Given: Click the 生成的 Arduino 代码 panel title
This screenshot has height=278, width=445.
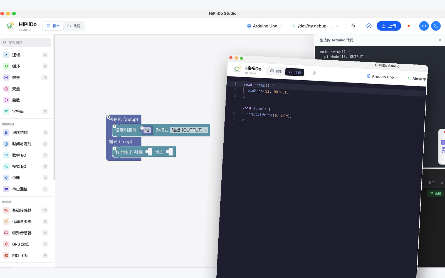Looking at the screenshot, I should [337, 40].
